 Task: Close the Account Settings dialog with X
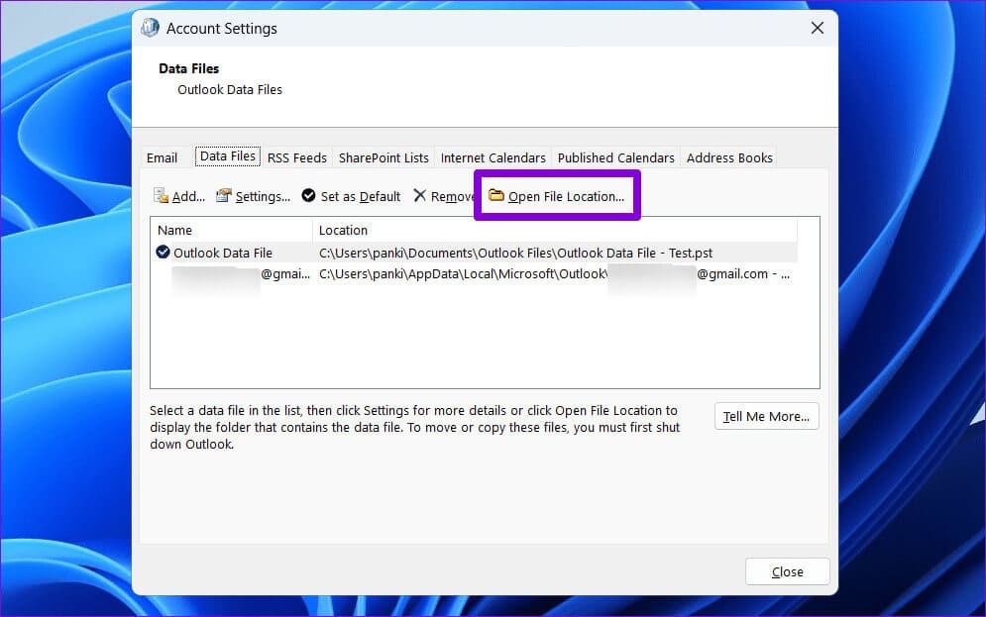click(x=817, y=29)
